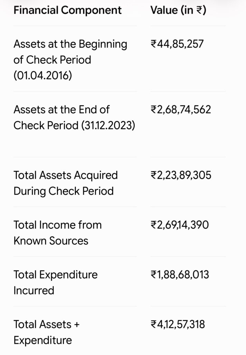This screenshot has width=246, height=355.
Task: Click the During Check Period text line
Action: tap(64, 191)
